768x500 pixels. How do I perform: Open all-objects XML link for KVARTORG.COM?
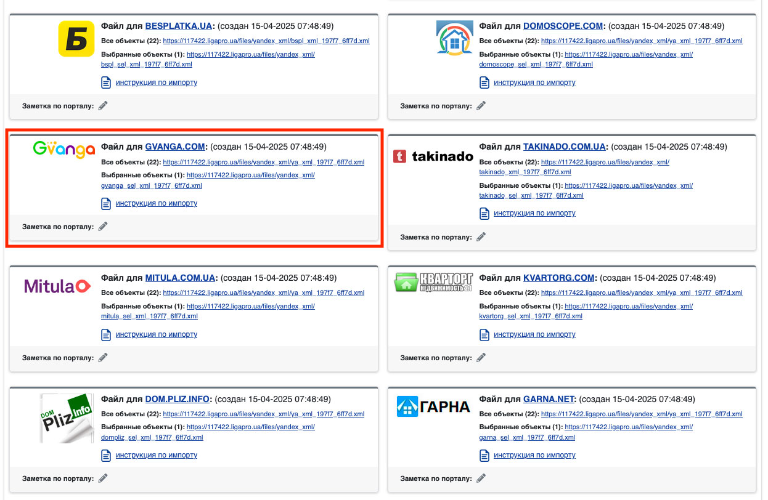[x=642, y=293]
